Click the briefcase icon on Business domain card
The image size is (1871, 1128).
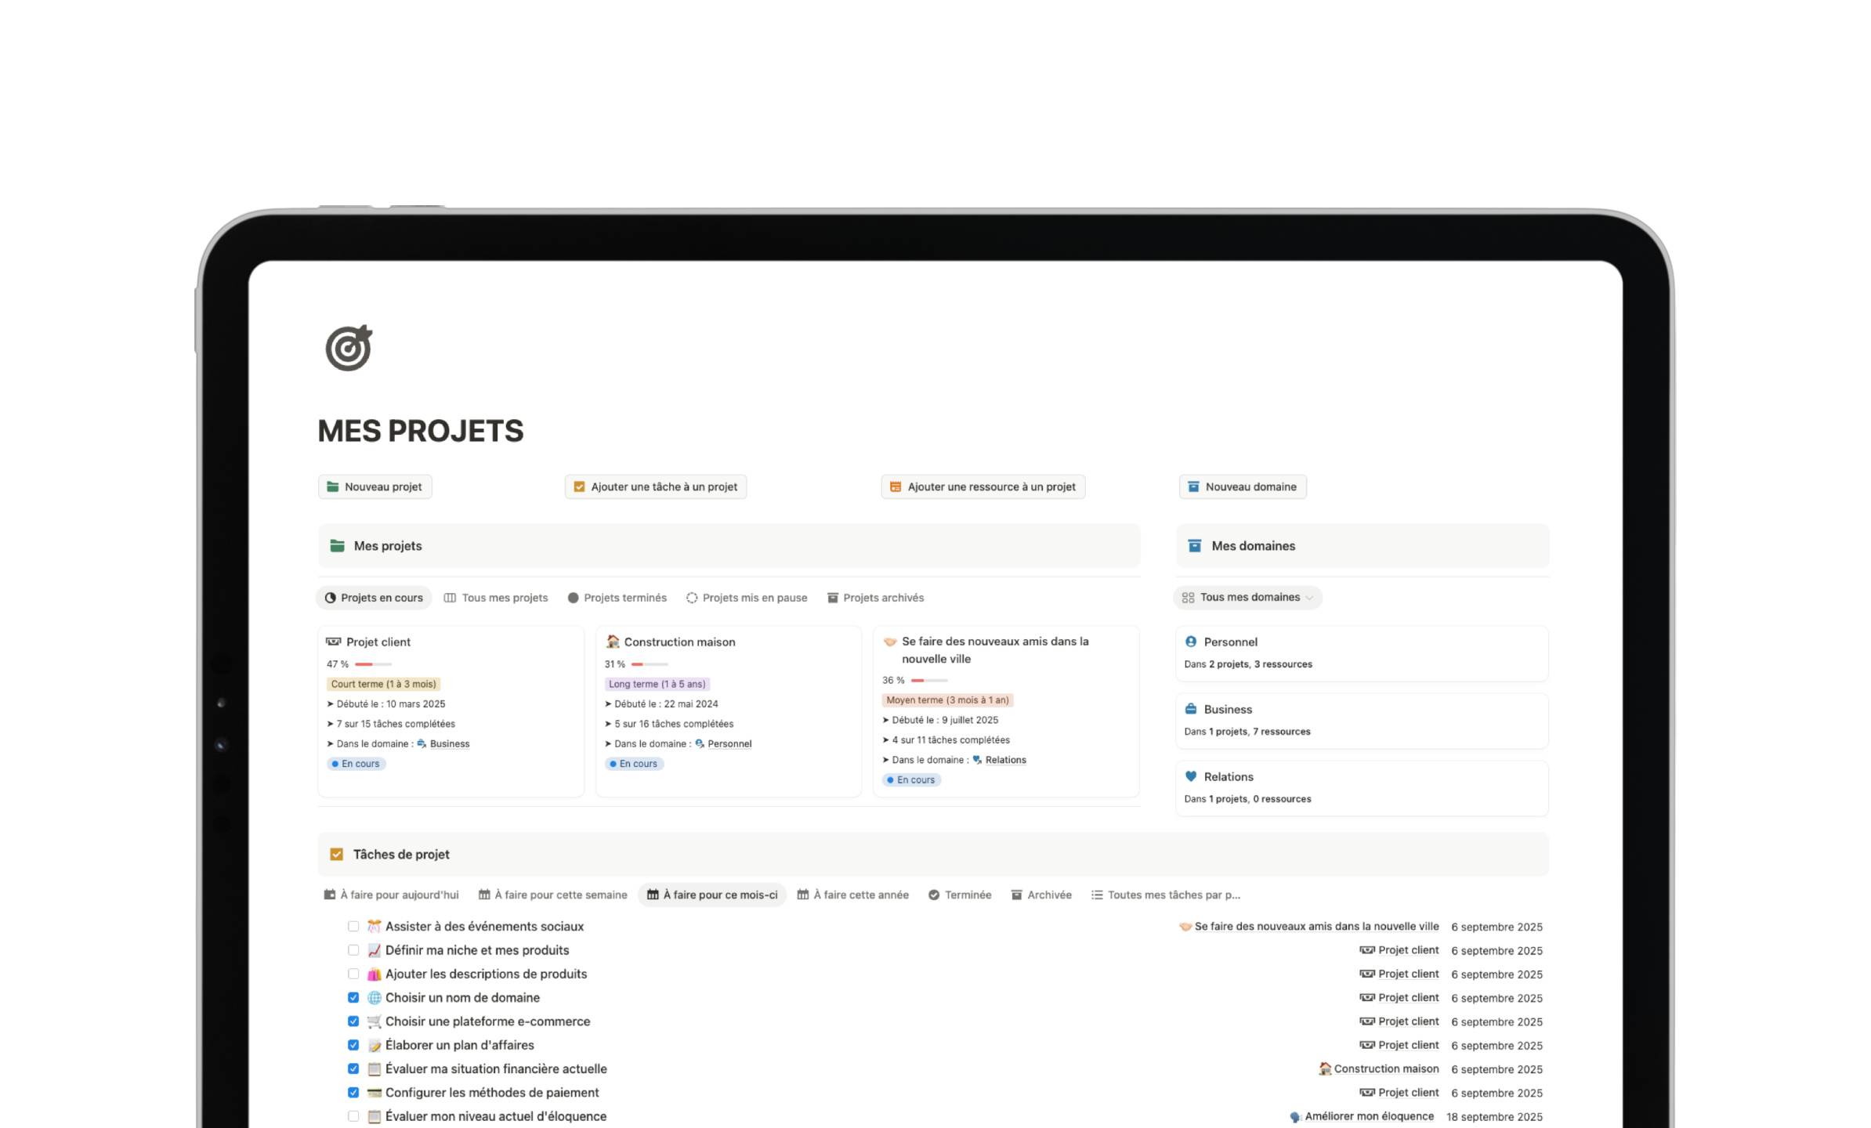(x=1191, y=708)
